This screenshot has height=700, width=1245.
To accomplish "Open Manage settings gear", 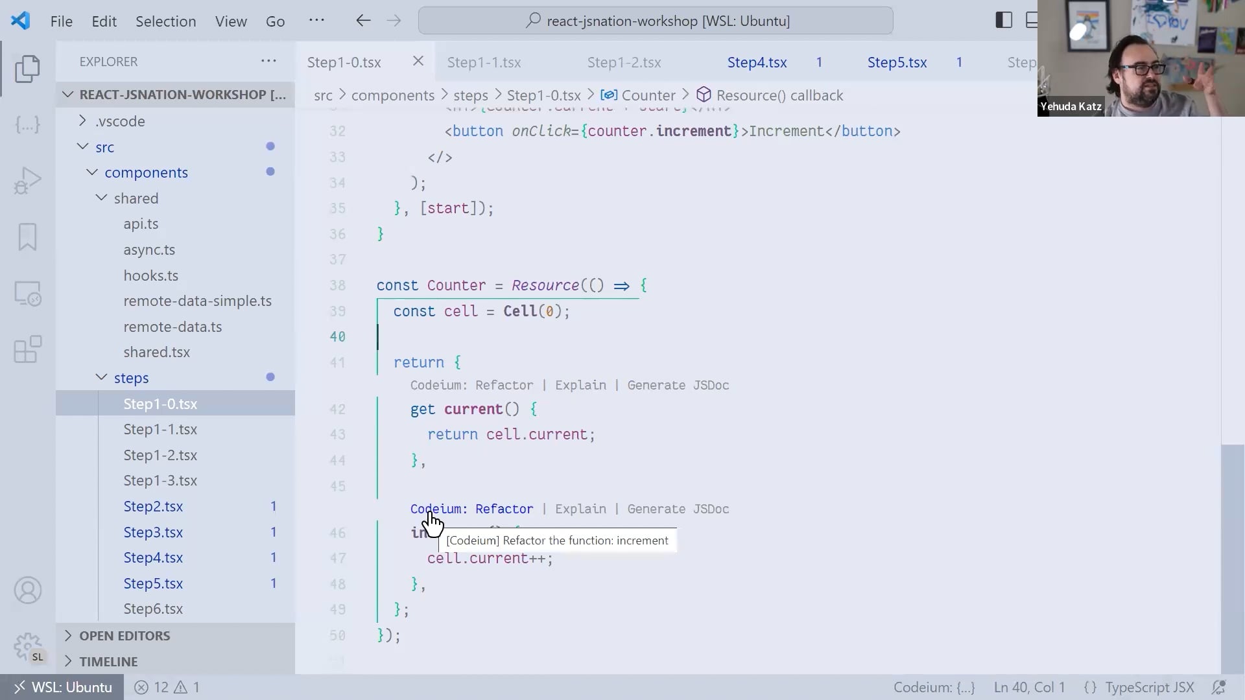I will [x=27, y=646].
